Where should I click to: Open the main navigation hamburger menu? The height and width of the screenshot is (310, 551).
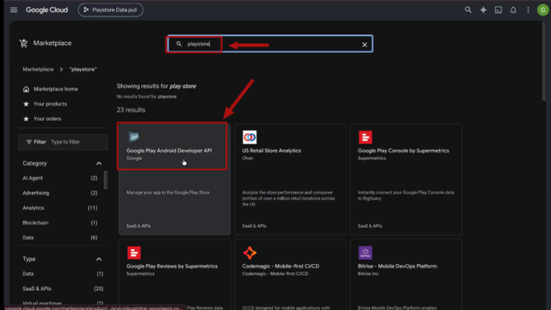tap(14, 10)
